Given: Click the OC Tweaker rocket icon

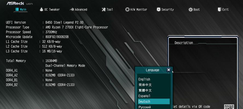Looking at the screenshot, I should (x=41, y=10).
